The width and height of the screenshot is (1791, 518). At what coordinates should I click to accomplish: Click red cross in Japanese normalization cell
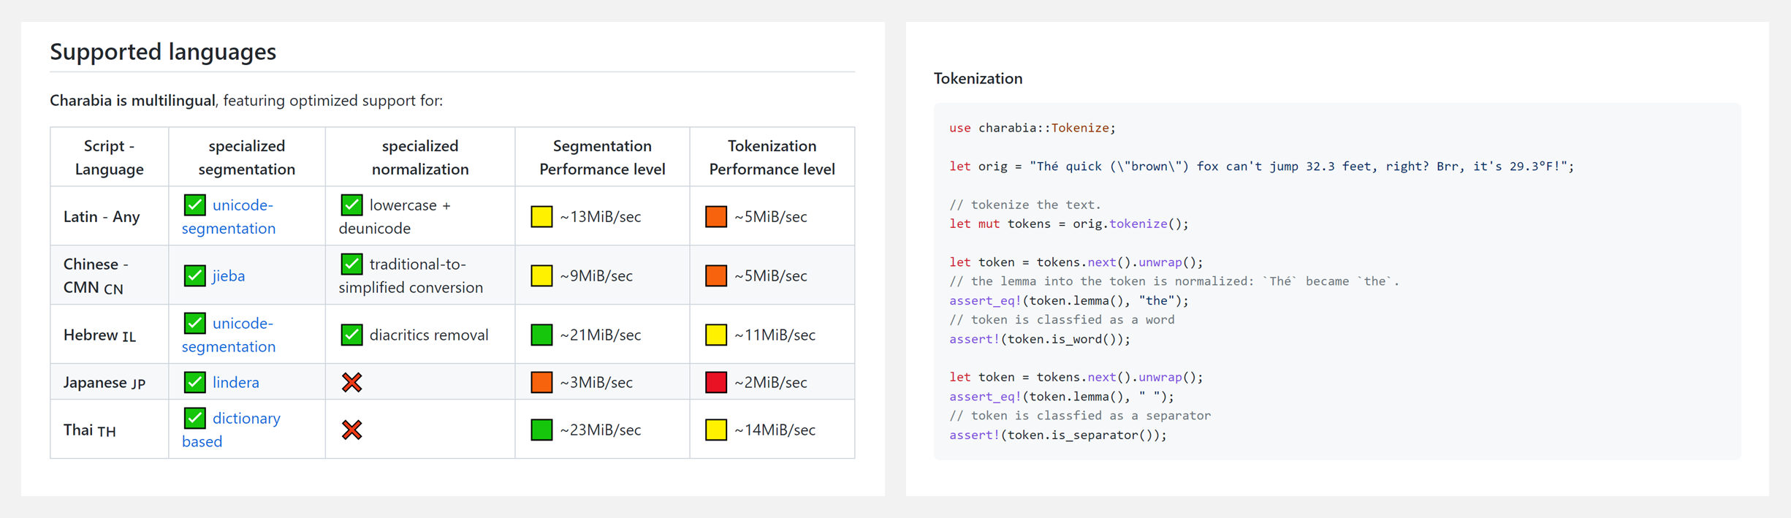pyautogui.click(x=351, y=382)
